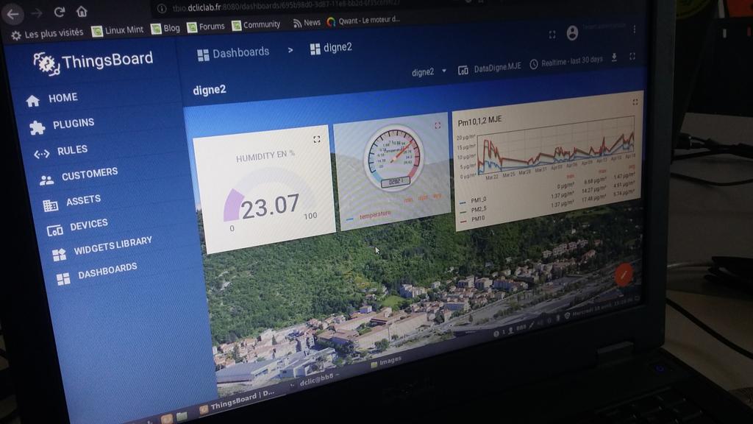Toggle the PM1_0 series in the legend

pyautogui.click(x=473, y=200)
